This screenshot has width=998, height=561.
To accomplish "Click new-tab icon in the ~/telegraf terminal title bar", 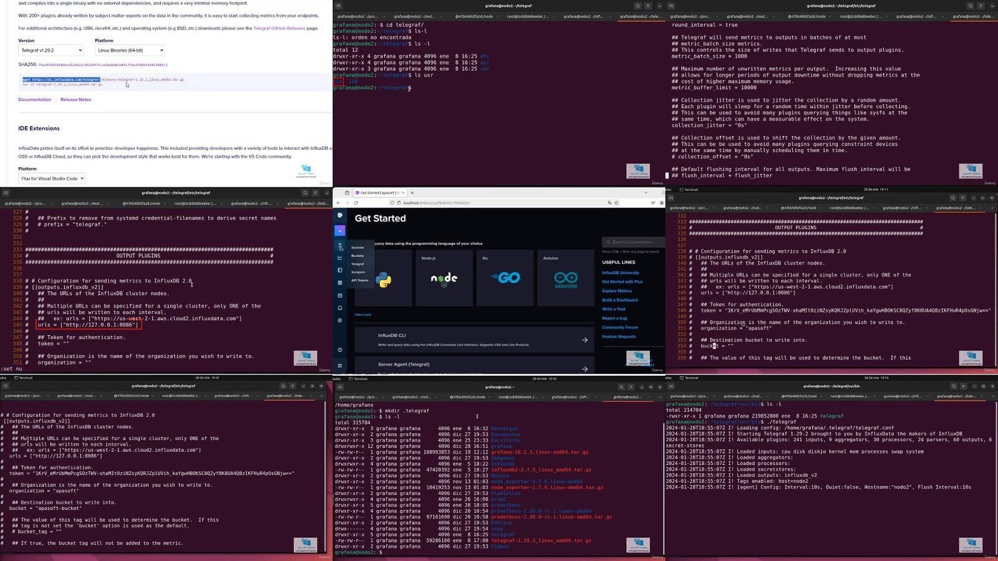I will click(x=339, y=6).
